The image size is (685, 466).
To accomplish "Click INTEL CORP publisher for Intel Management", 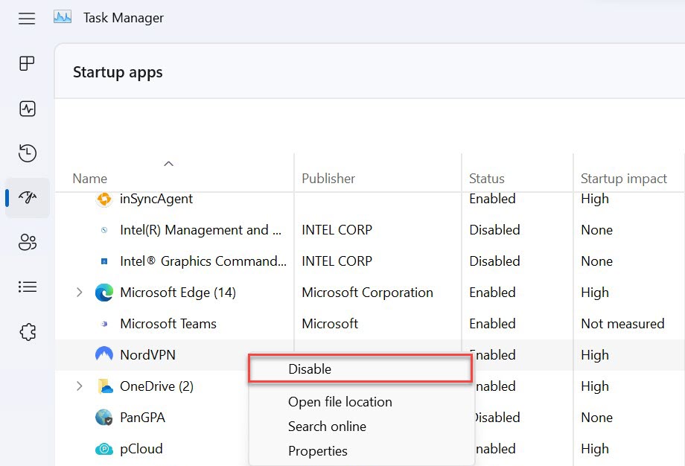I will [x=337, y=230].
